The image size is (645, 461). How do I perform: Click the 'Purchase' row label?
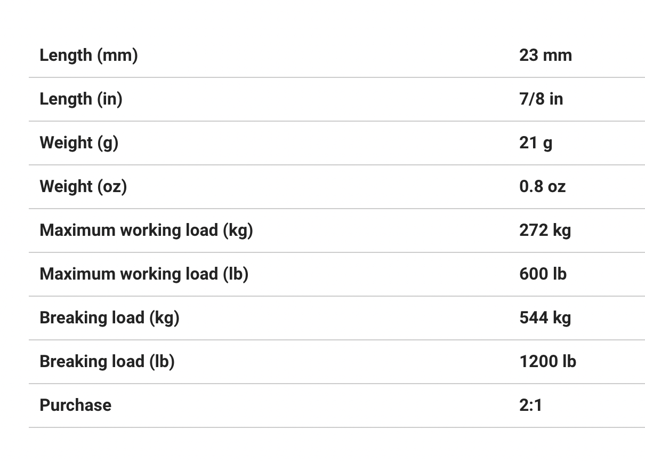pos(76,405)
